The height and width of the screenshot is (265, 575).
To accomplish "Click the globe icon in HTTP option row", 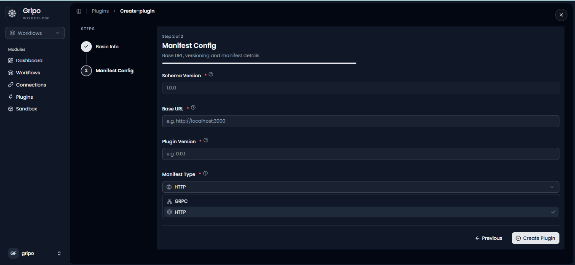I will coord(169,212).
